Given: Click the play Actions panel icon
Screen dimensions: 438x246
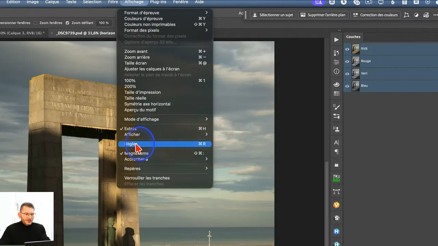Looking at the screenshot, I should (336, 40).
